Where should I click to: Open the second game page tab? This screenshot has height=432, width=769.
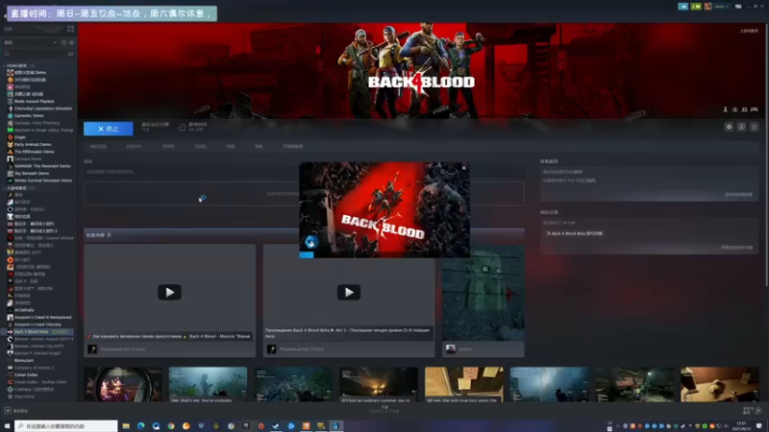click(134, 147)
